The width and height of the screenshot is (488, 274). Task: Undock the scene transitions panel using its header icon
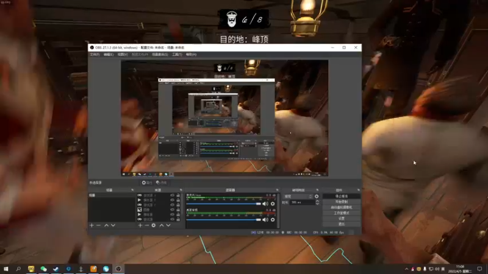click(317, 190)
